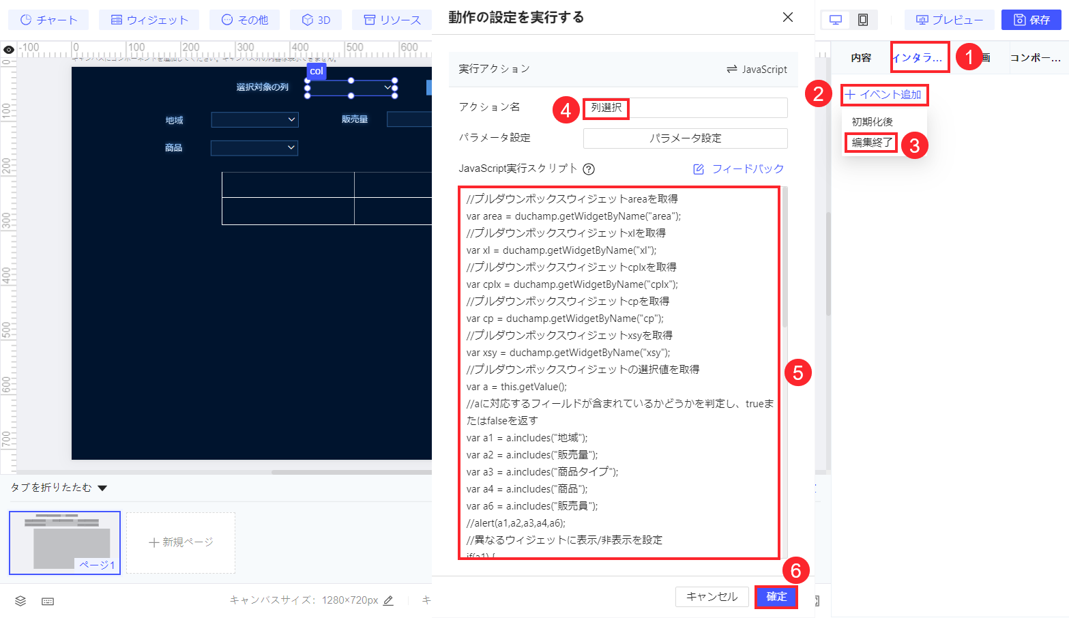Save the dashboard with 保存
1069x618 pixels.
tap(1031, 20)
